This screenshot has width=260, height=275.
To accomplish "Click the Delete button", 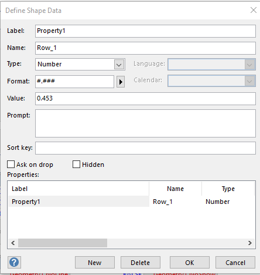I will [141, 263].
